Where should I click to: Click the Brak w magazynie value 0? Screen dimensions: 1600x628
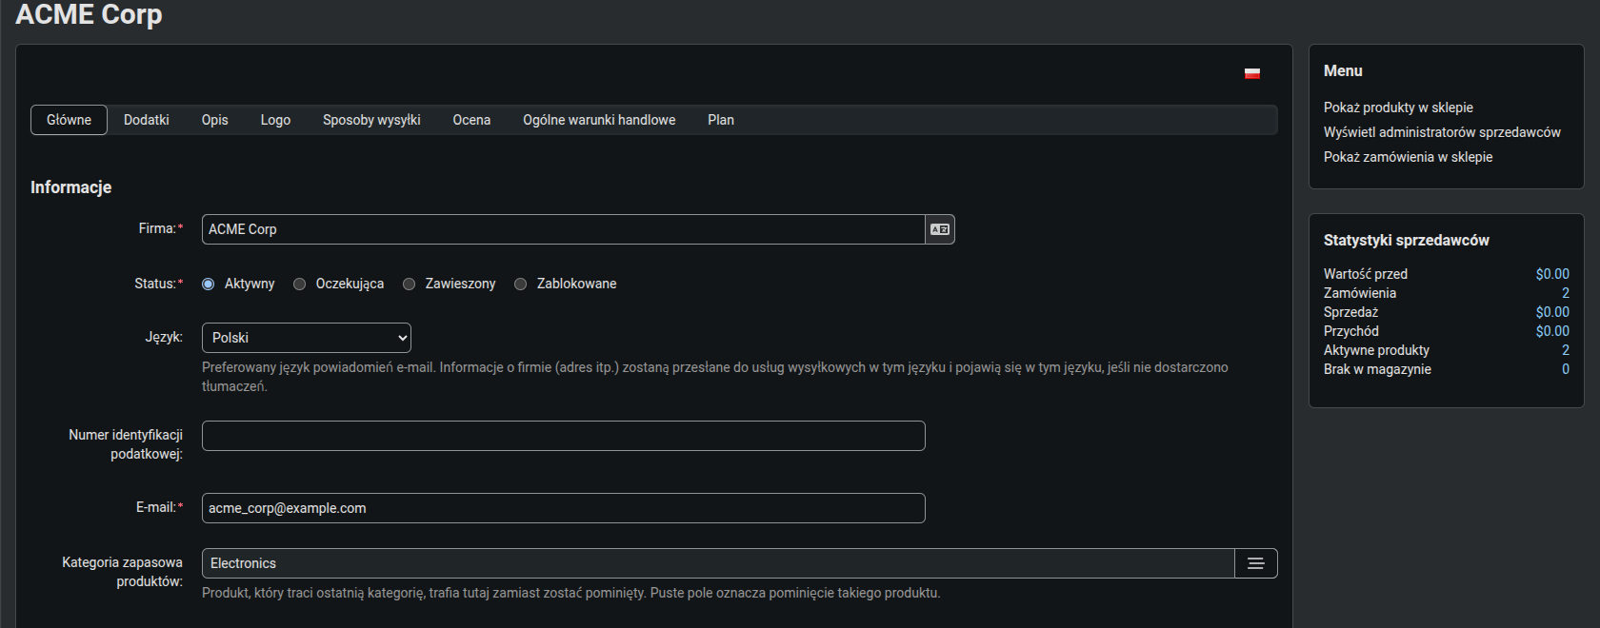pyautogui.click(x=1565, y=369)
